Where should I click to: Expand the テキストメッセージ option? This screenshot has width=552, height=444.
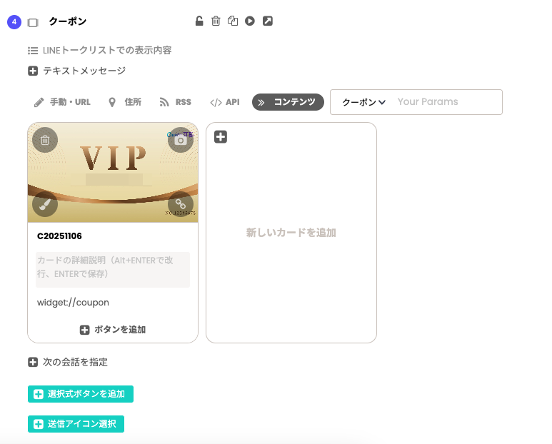[x=77, y=71]
